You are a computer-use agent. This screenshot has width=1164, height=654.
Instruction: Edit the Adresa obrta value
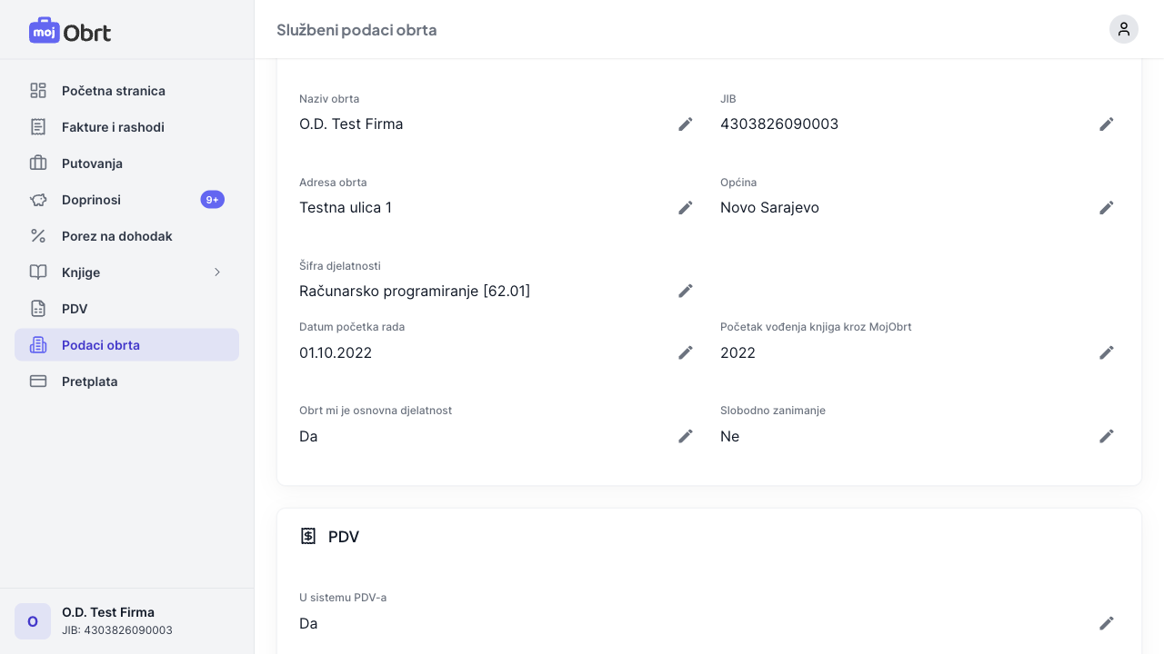coord(686,207)
